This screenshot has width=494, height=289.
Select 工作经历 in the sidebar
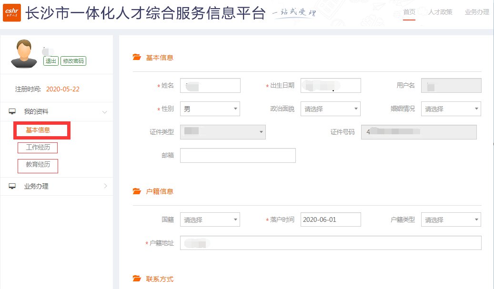click(x=38, y=148)
